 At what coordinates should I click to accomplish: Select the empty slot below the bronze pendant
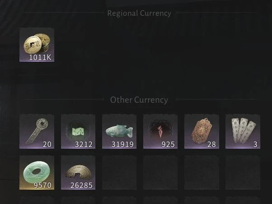[x=202, y=172]
